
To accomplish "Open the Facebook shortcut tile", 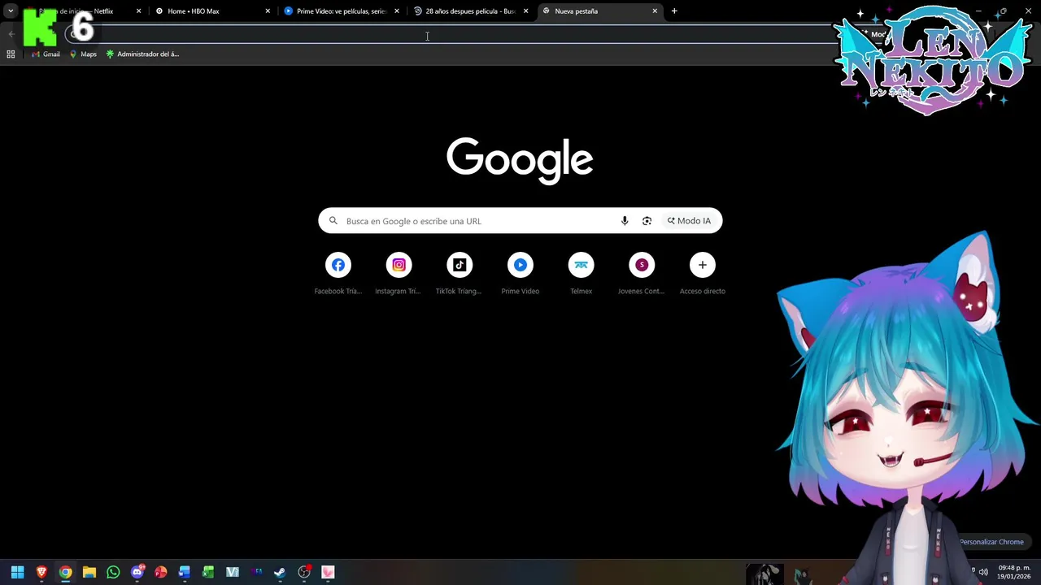I will [x=338, y=265].
